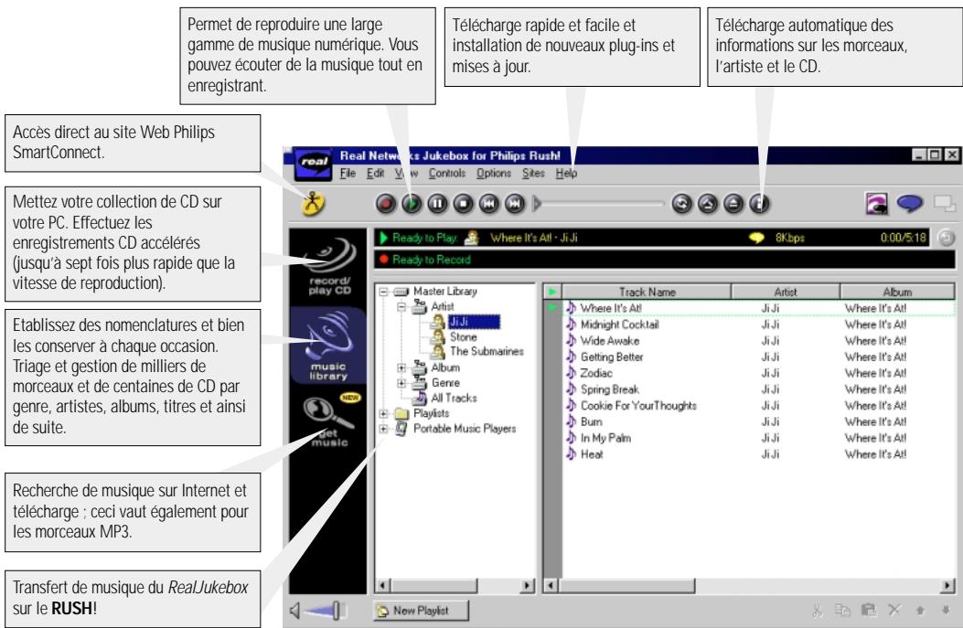Click the Cut scissors icon in bottom toolbar

817,611
